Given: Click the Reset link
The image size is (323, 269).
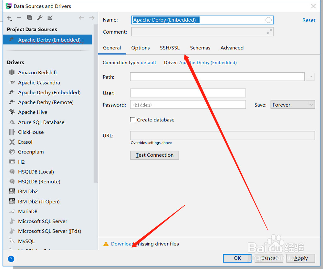Looking at the screenshot, I should (x=308, y=20).
